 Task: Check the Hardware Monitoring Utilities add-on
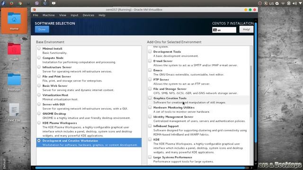coord(150,107)
